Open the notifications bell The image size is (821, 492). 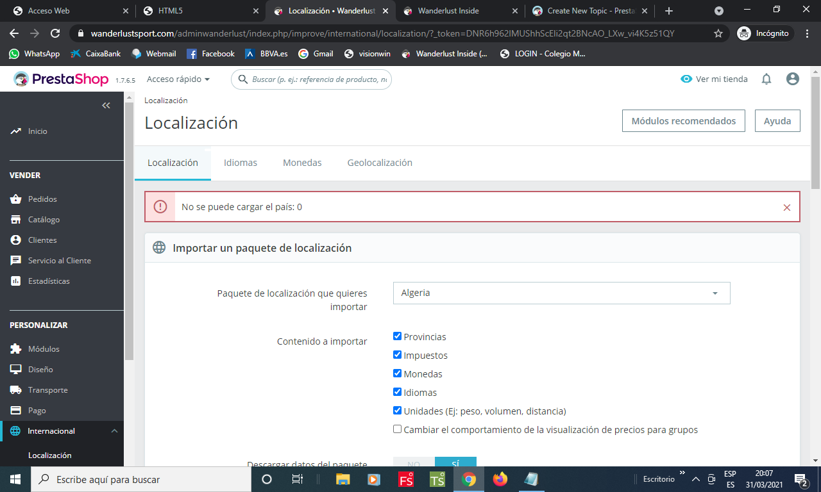click(766, 79)
